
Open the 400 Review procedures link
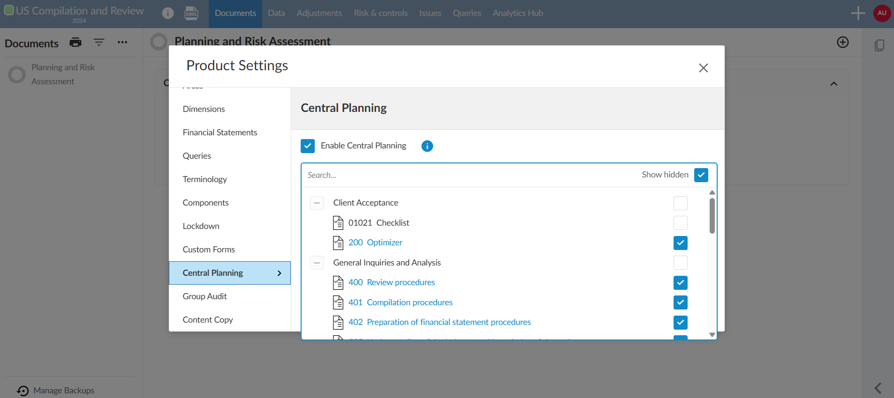click(x=392, y=282)
